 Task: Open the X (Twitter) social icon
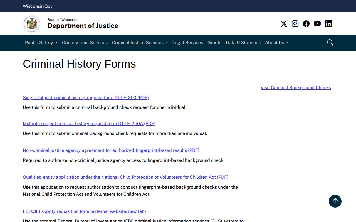point(284,24)
